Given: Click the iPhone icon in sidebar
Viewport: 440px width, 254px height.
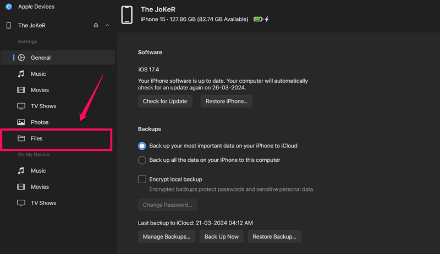Looking at the screenshot, I should [x=8, y=25].
